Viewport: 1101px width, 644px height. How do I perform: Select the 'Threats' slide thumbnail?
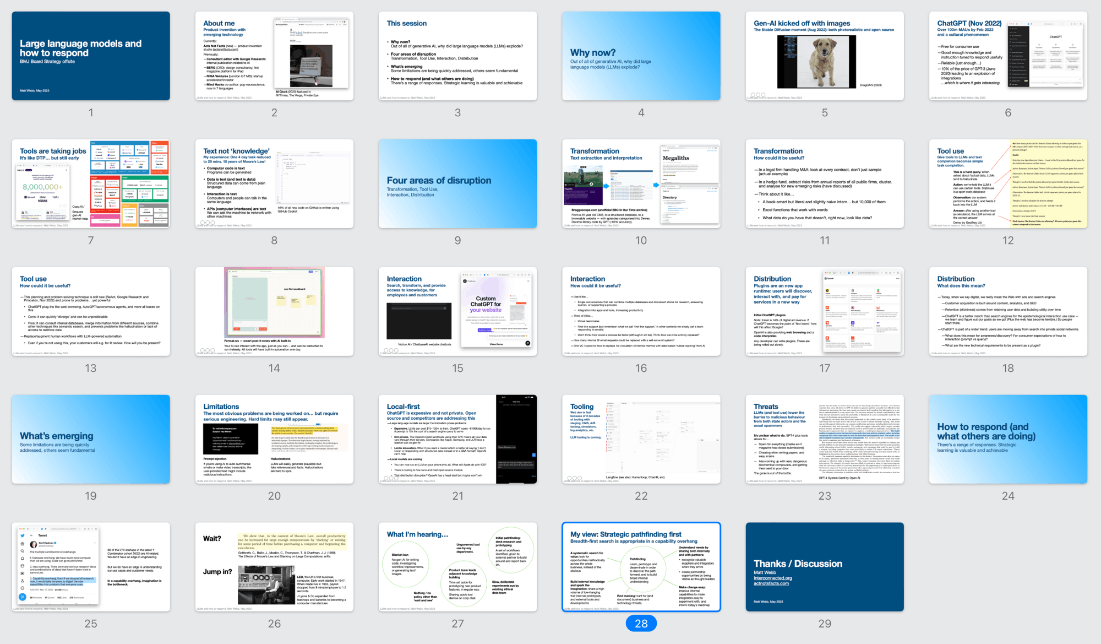tap(825, 439)
